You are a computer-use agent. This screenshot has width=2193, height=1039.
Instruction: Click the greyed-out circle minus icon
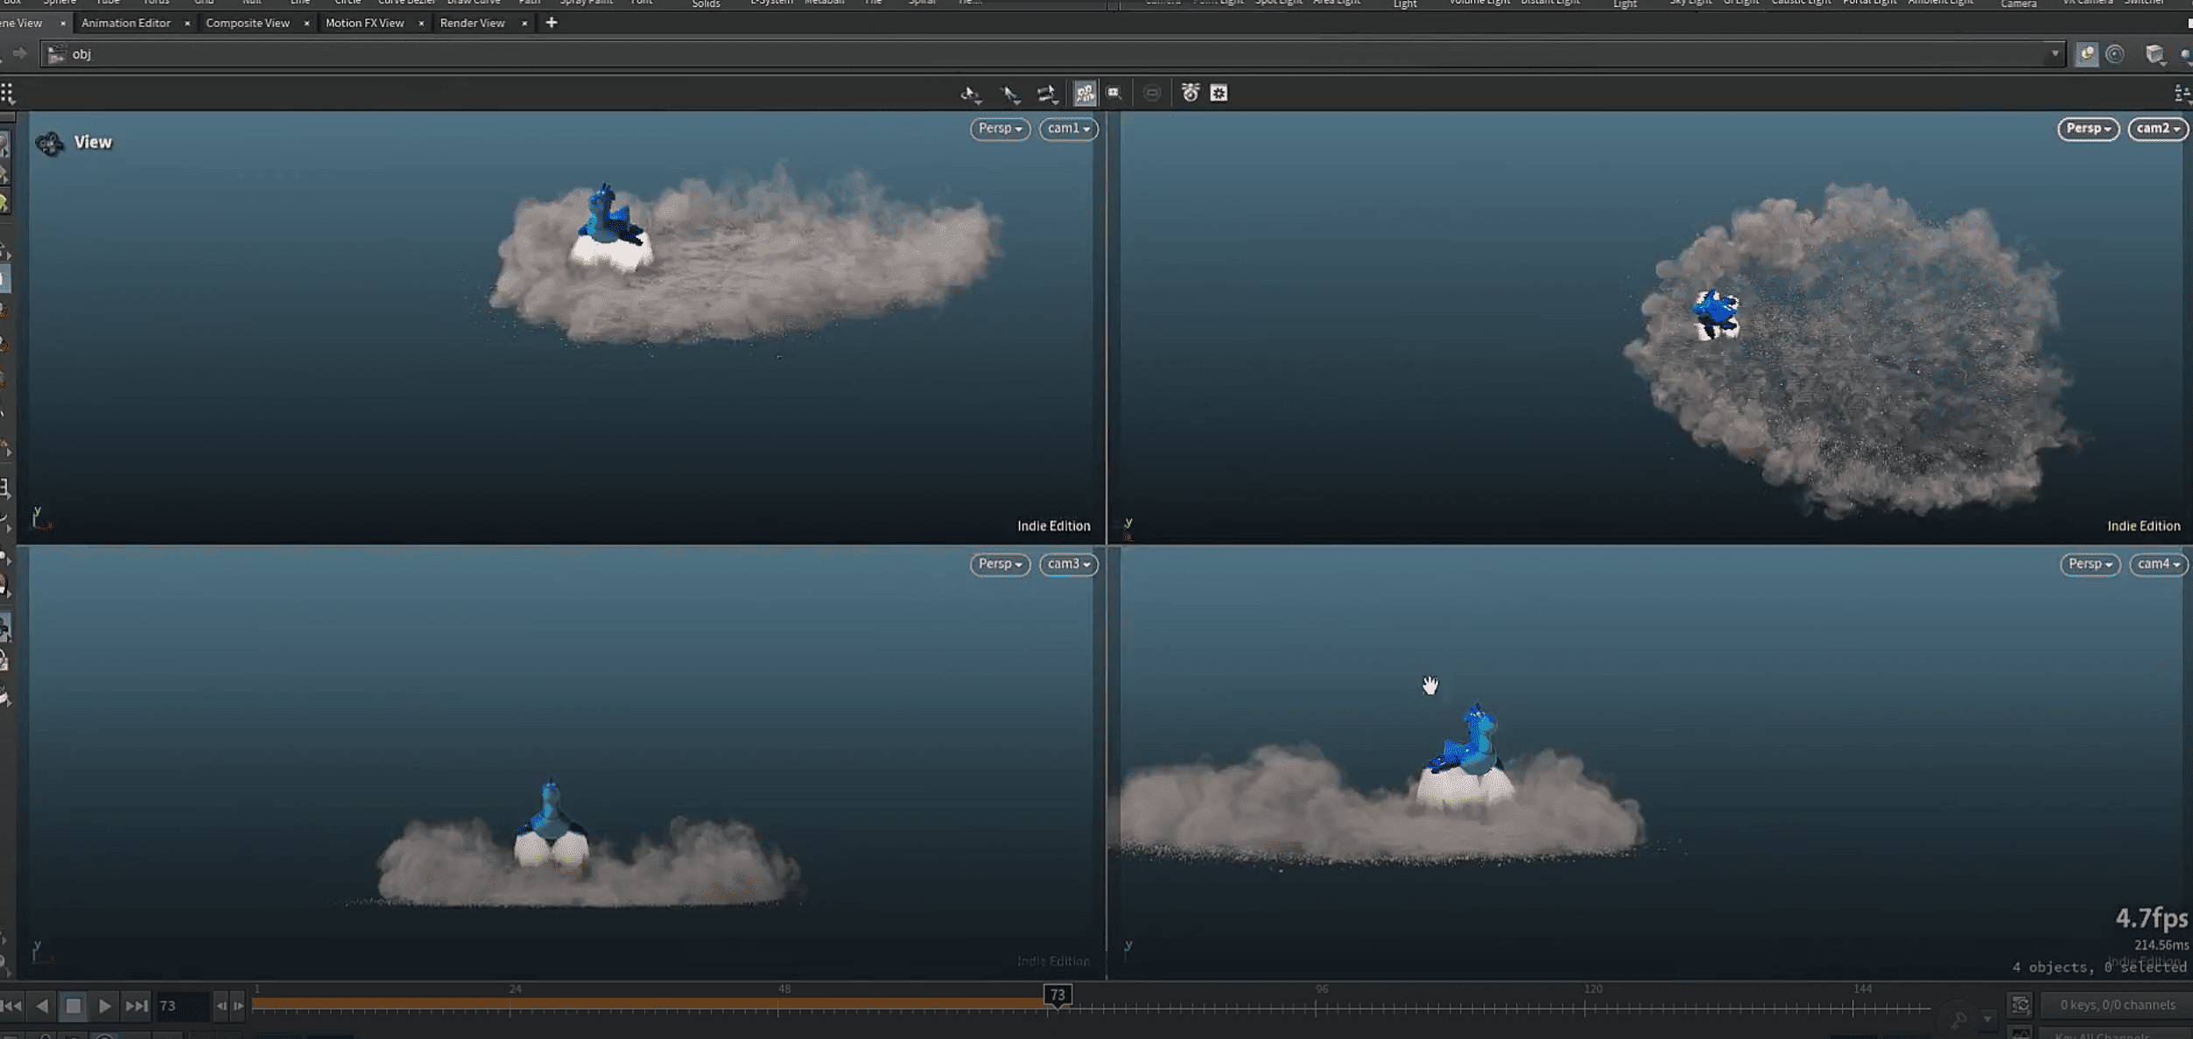click(x=1152, y=93)
